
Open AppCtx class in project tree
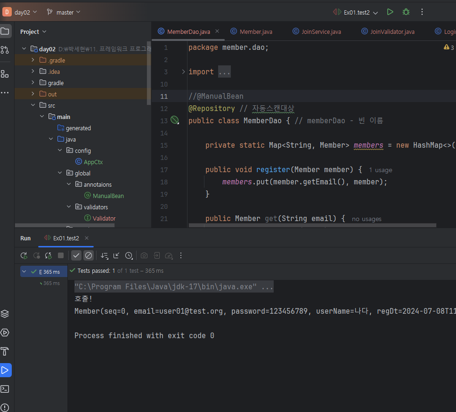93,162
